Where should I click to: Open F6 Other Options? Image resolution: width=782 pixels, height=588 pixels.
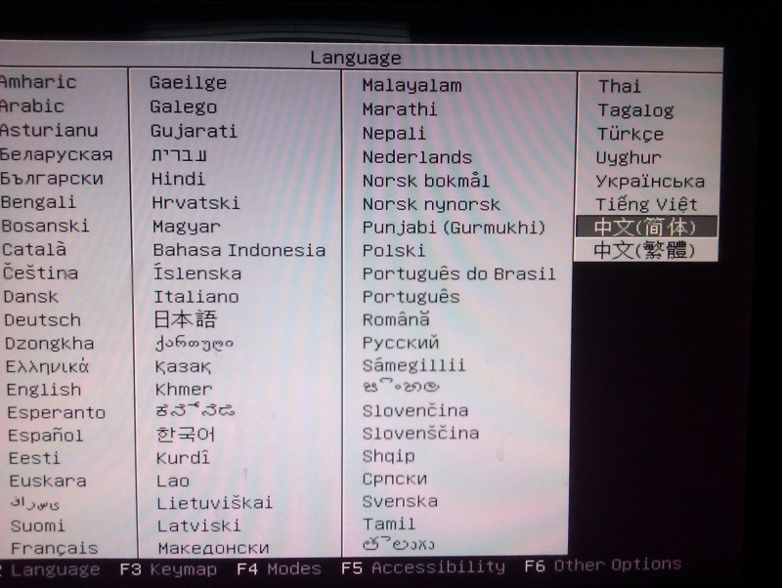(602, 566)
